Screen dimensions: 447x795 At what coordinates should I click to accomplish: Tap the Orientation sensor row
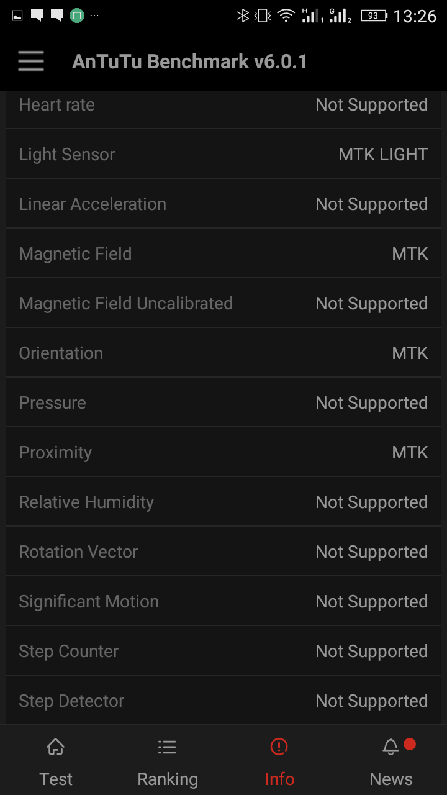(223, 353)
